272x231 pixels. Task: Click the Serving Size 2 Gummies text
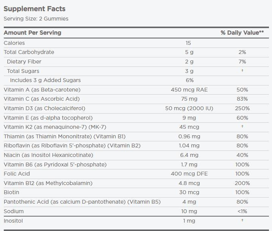click(x=36, y=19)
